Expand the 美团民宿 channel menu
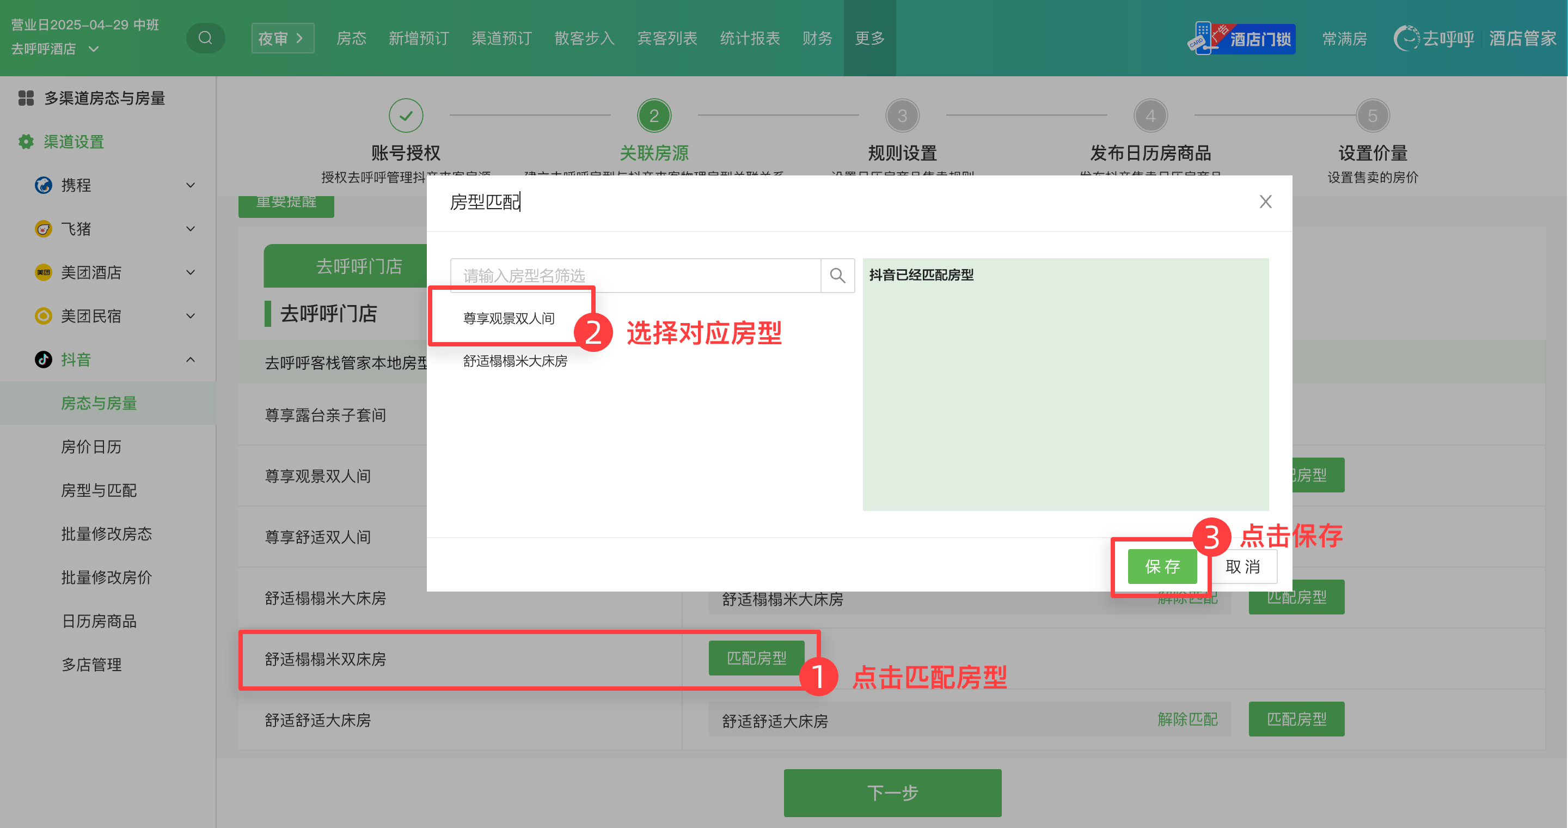 [191, 316]
